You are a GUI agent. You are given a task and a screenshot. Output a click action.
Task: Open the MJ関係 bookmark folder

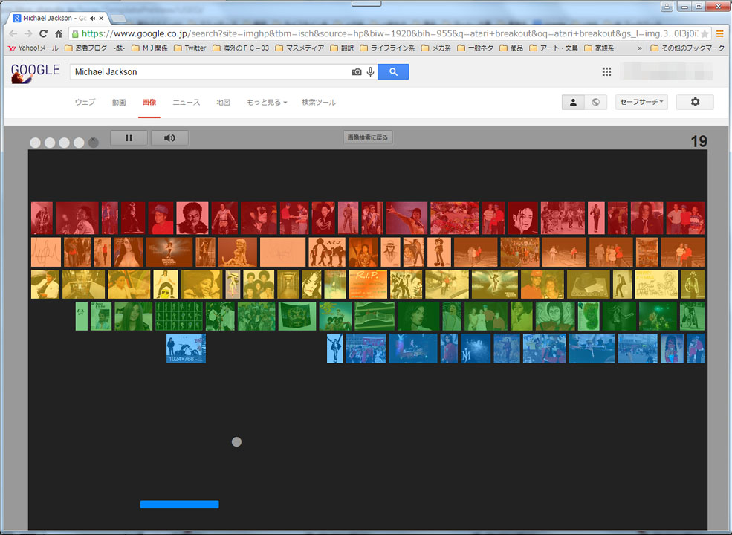(149, 48)
